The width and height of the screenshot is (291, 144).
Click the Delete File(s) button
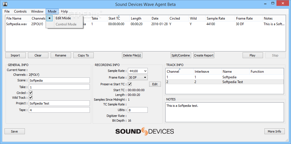coord(132,55)
